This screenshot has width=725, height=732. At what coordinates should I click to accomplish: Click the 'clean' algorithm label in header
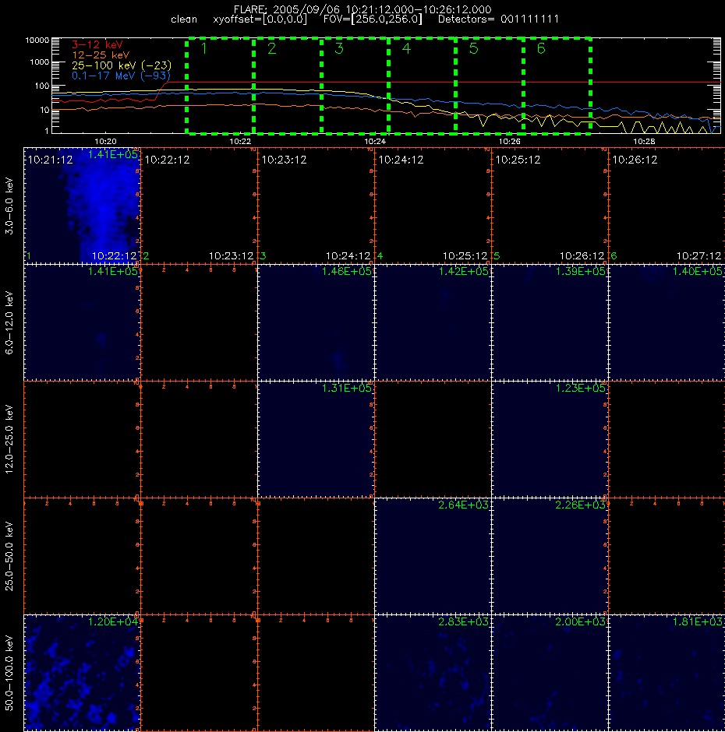[184, 19]
